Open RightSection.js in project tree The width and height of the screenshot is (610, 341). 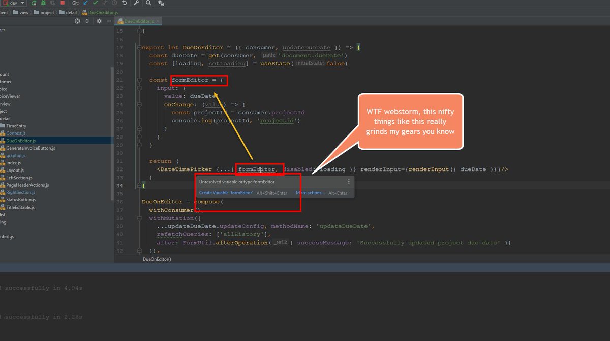coord(18,192)
